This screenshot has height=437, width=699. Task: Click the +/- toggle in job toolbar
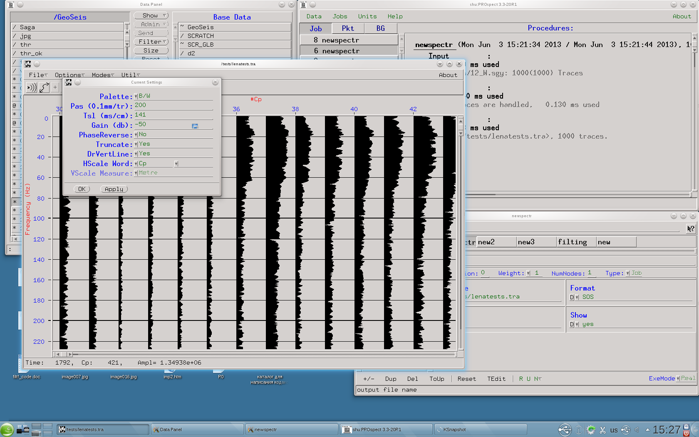click(369, 379)
